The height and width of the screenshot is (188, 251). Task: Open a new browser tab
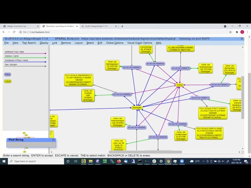pyautogui.click(x=122, y=26)
